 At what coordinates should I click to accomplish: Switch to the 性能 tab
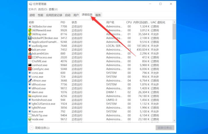(x=40, y=15)
